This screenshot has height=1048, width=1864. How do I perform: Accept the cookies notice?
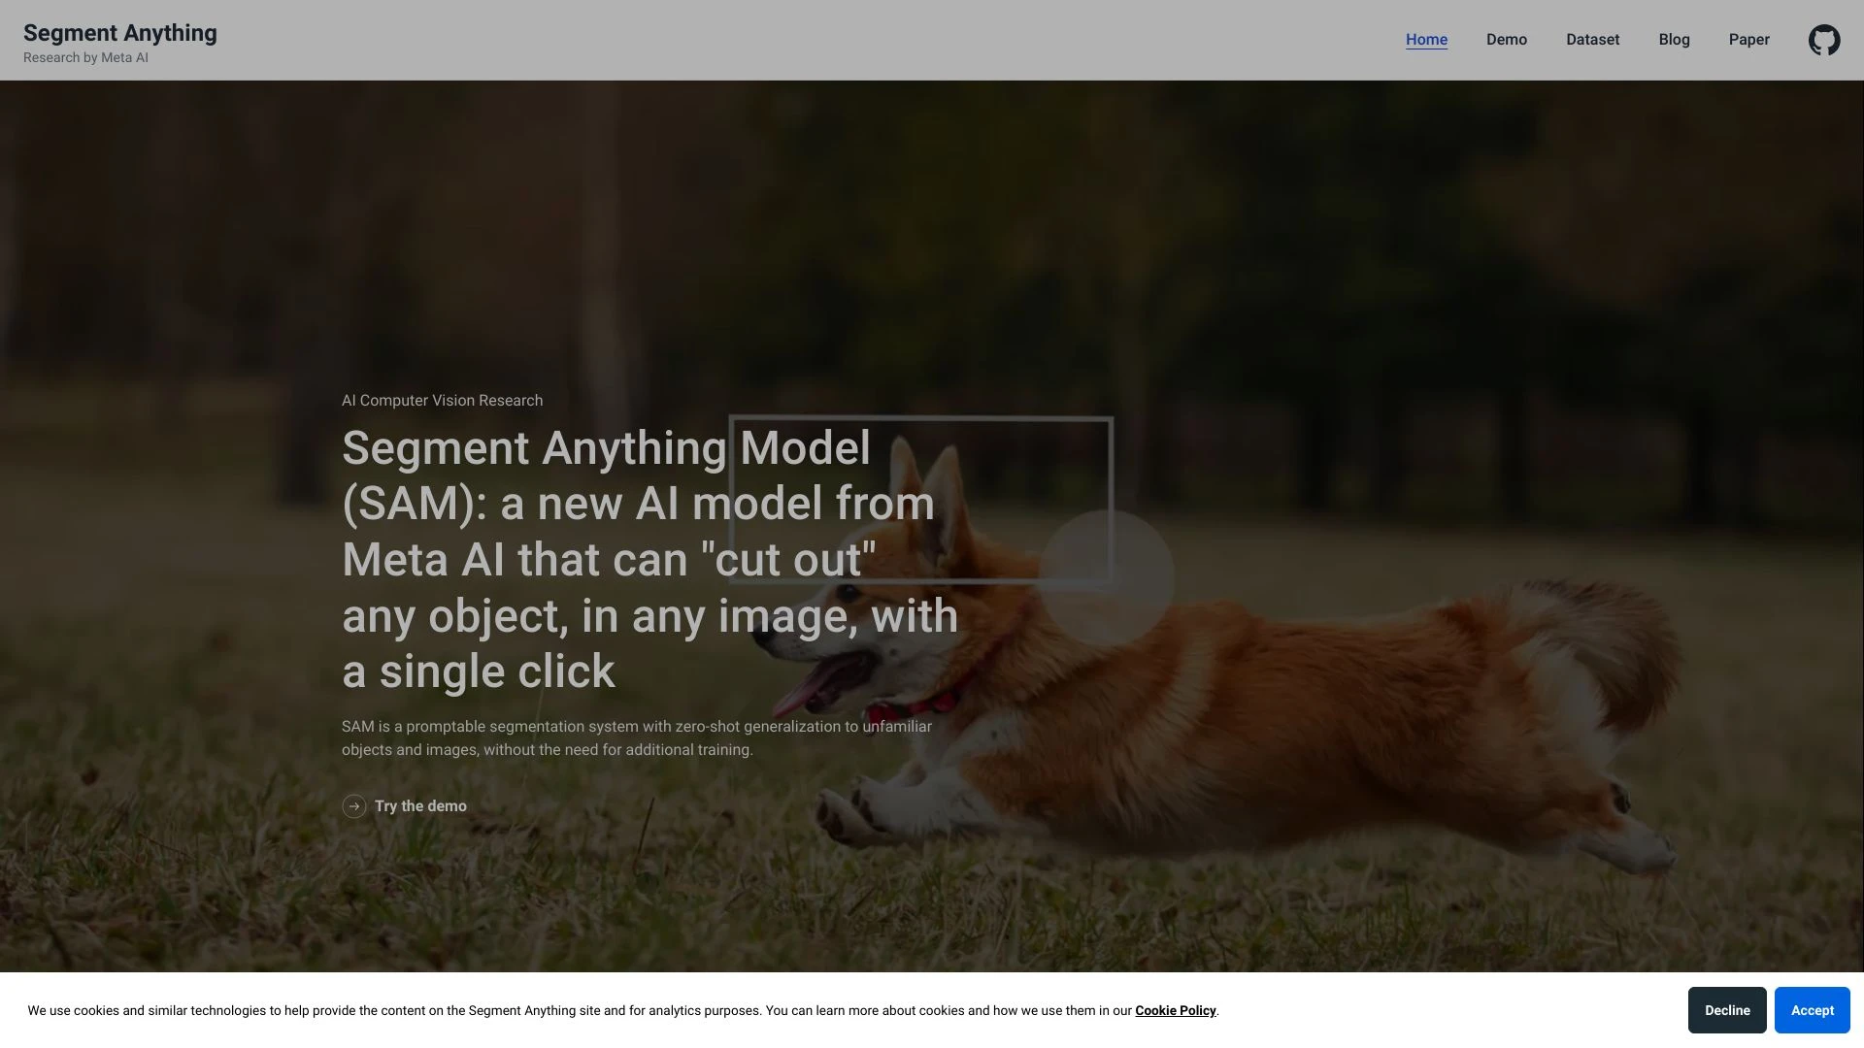1811,1010
